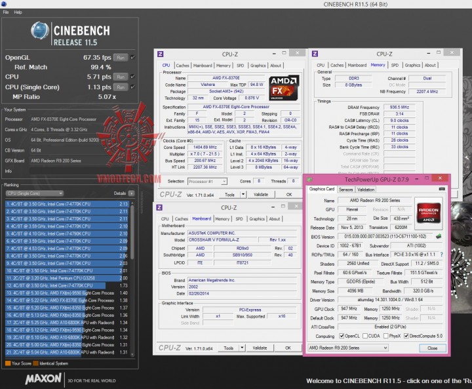Select ranking row 21 AMD A10-6800K 5.04 GHz

click(66, 352)
